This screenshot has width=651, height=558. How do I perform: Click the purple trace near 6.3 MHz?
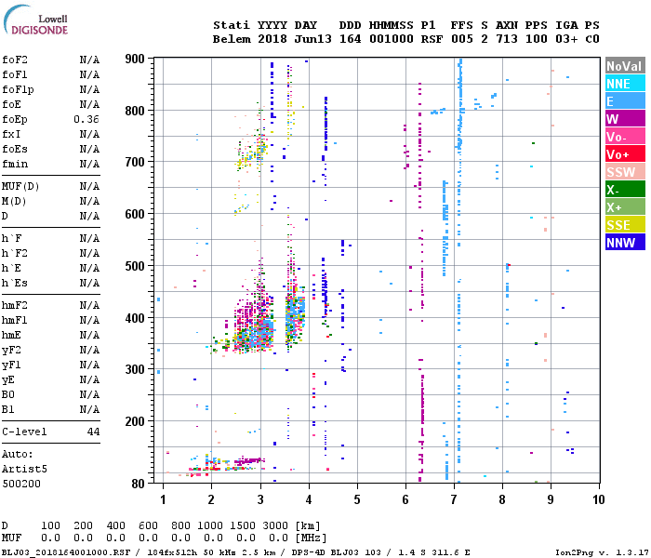click(x=420, y=283)
